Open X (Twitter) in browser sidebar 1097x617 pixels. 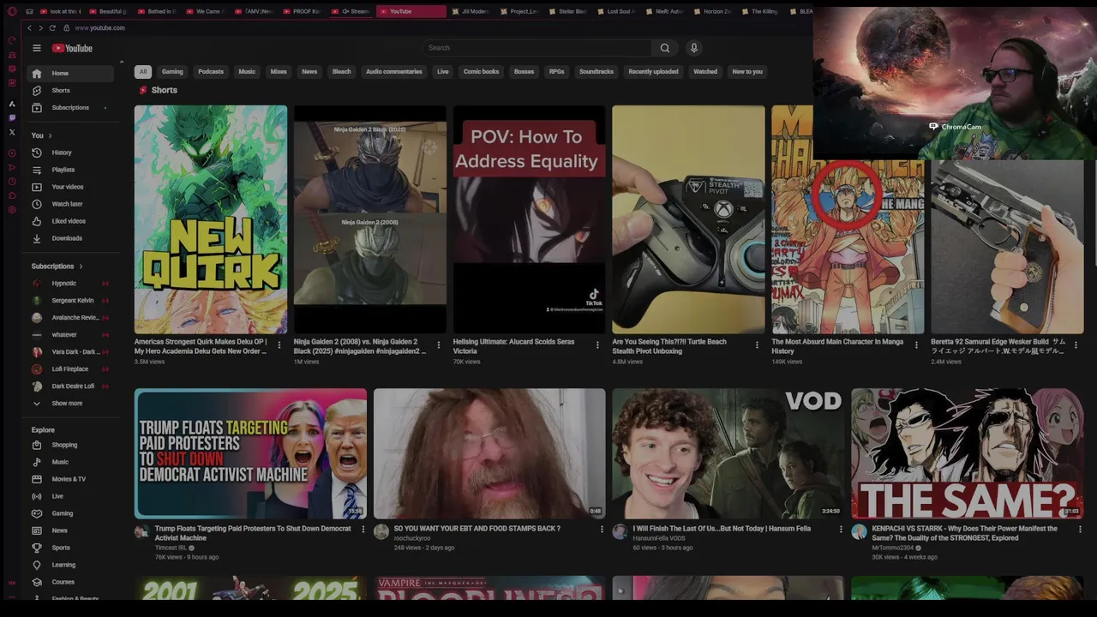pos(12,132)
